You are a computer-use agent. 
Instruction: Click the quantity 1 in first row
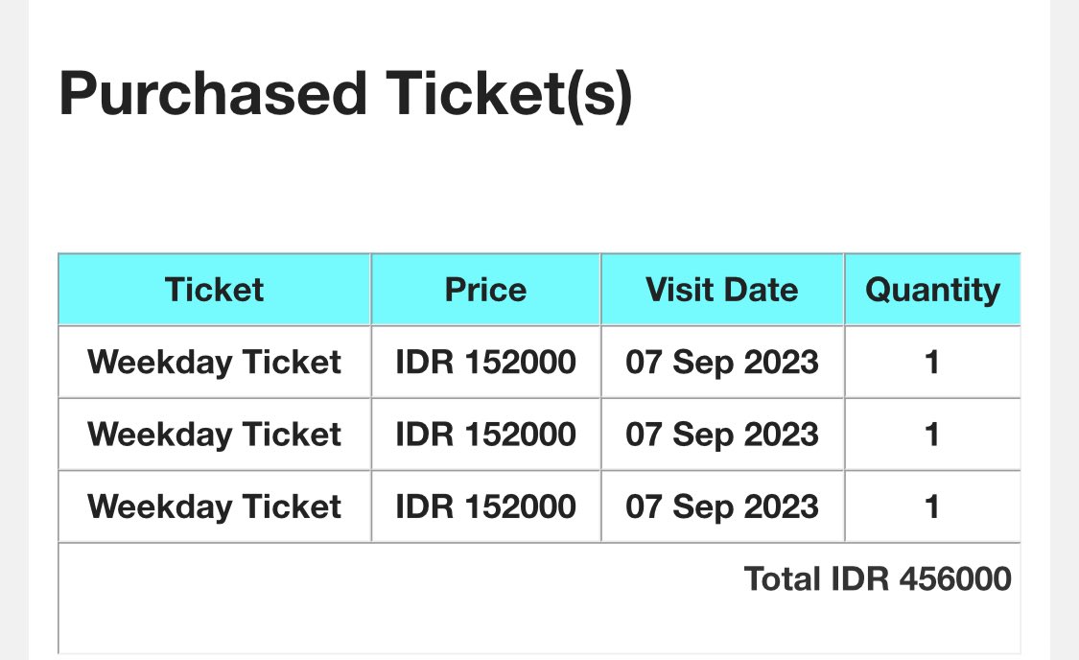931,362
